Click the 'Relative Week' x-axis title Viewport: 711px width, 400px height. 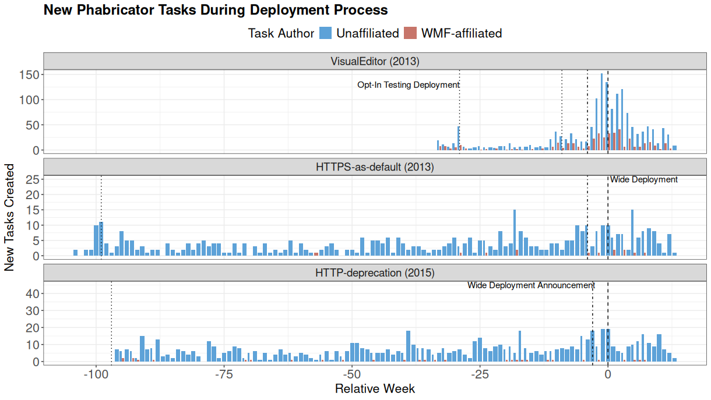click(375, 389)
